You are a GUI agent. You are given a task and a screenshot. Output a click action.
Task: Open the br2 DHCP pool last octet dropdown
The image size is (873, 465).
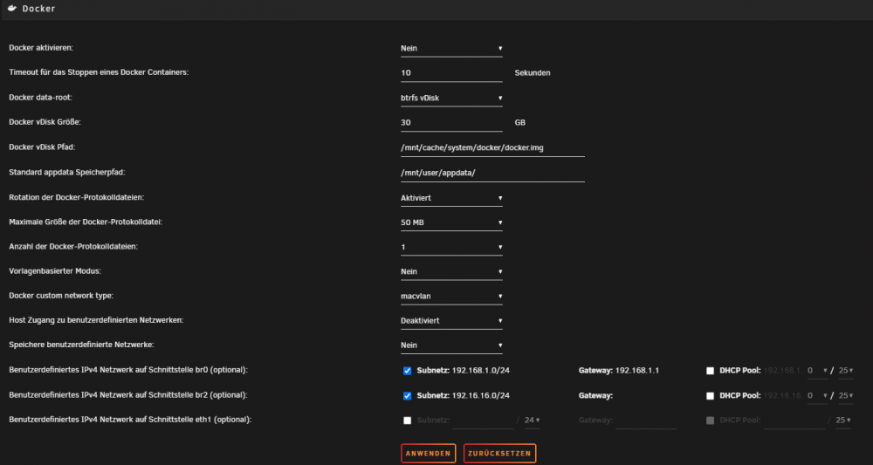(x=817, y=395)
